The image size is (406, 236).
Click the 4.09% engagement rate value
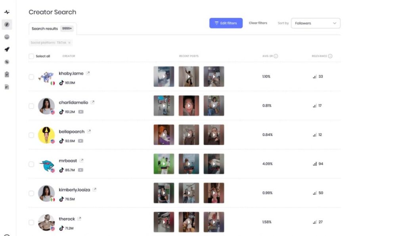point(268,164)
